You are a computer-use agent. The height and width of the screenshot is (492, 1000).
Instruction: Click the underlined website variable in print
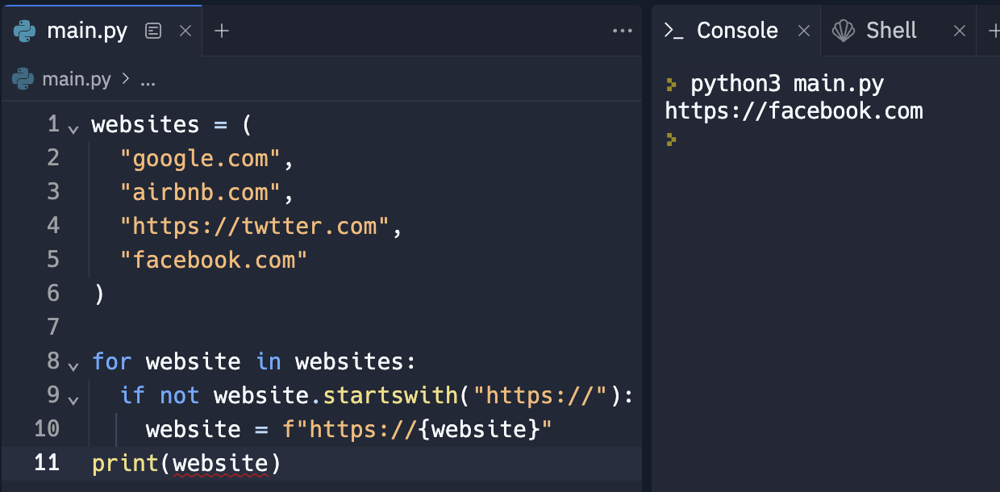point(220,463)
